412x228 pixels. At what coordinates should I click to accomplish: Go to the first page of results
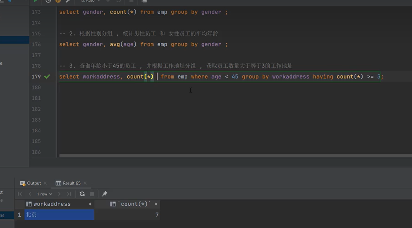20,194
